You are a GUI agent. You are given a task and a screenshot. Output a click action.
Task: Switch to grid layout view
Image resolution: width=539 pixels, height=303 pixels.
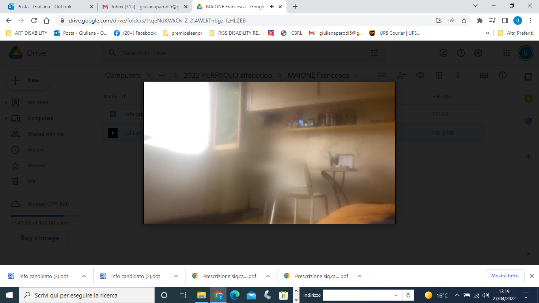coord(484,75)
